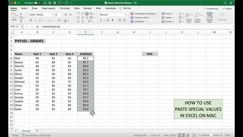Open the Formulas tab
The image size is (243, 137).
coord(65,8)
